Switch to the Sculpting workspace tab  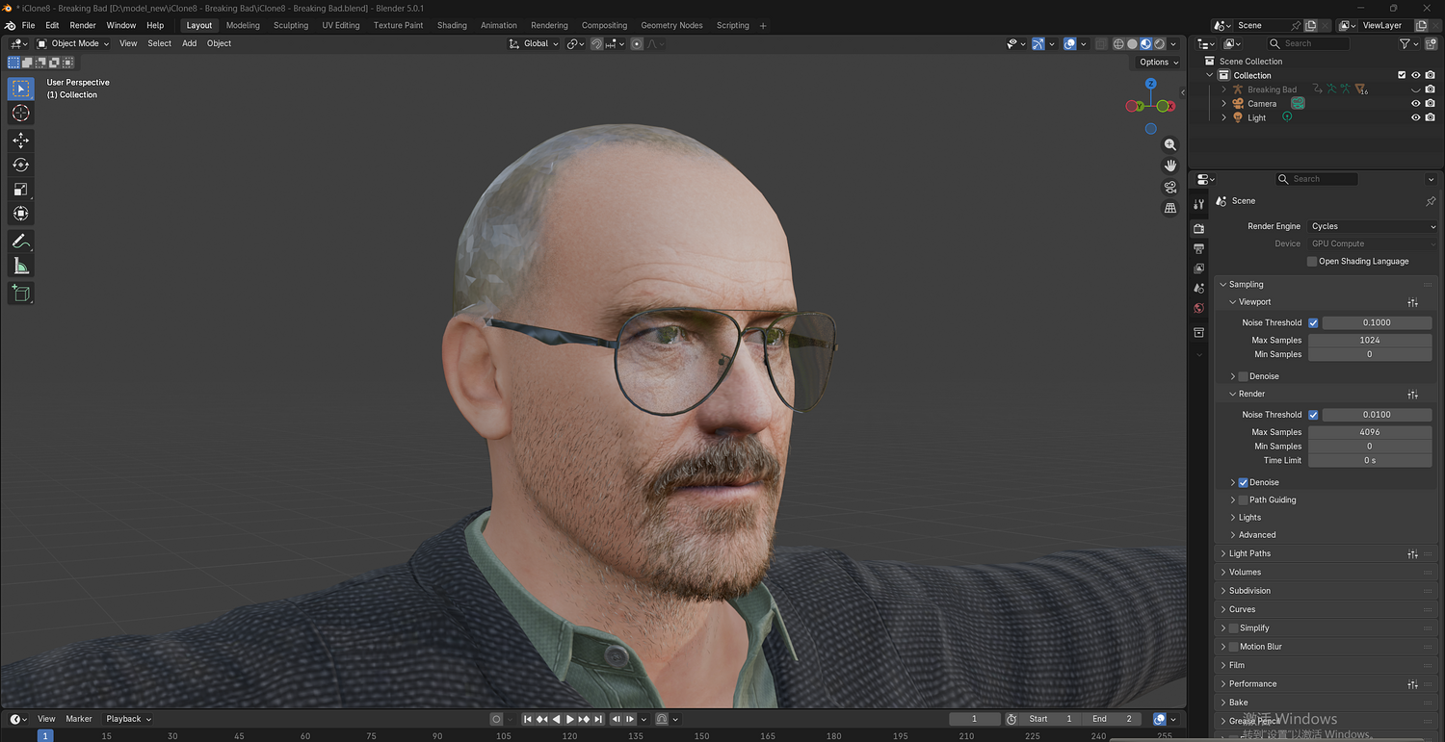coord(290,26)
